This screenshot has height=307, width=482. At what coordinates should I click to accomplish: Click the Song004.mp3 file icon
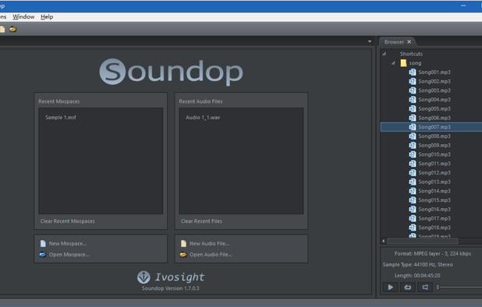click(x=413, y=100)
